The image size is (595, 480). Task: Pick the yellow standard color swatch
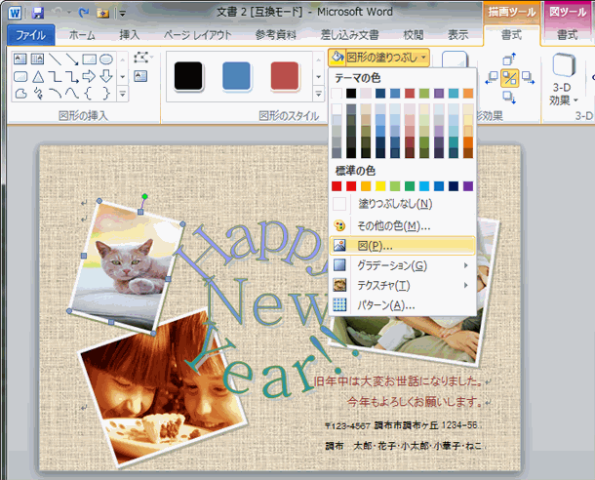coord(380,186)
